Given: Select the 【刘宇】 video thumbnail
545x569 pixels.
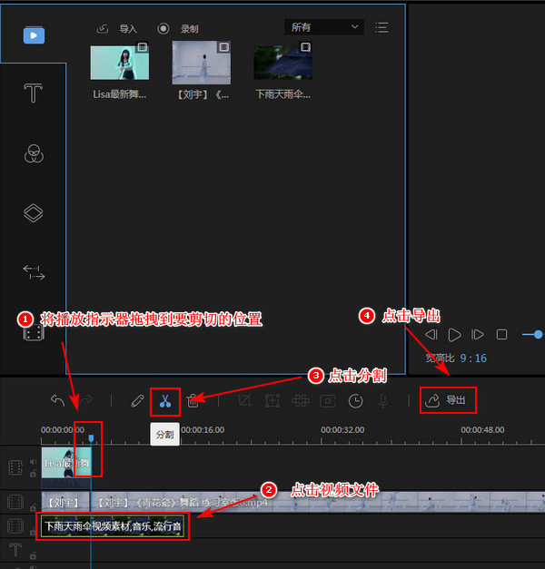Looking at the screenshot, I should coord(202,63).
